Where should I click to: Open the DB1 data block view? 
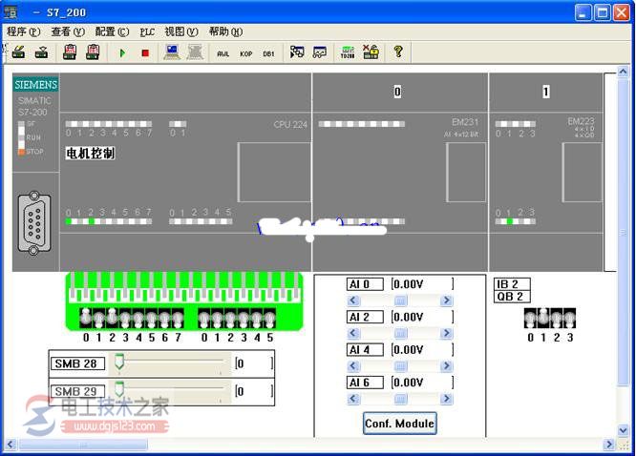268,54
